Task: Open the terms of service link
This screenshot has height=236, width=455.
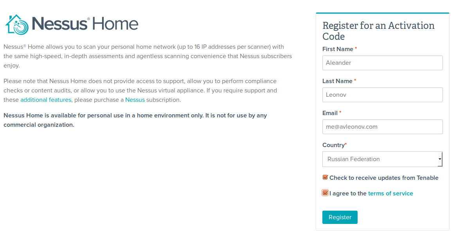Action: pyautogui.click(x=390, y=193)
